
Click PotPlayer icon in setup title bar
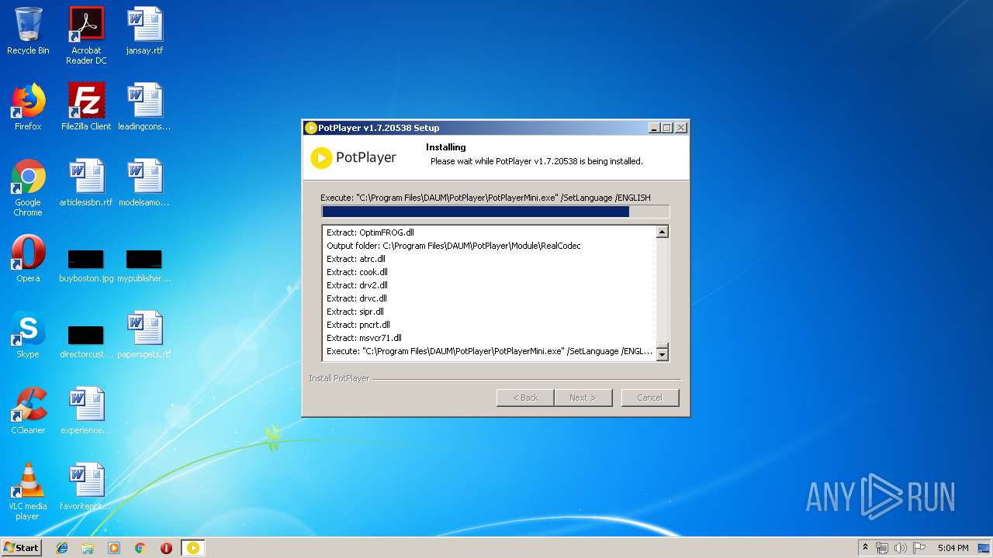coord(311,128)
